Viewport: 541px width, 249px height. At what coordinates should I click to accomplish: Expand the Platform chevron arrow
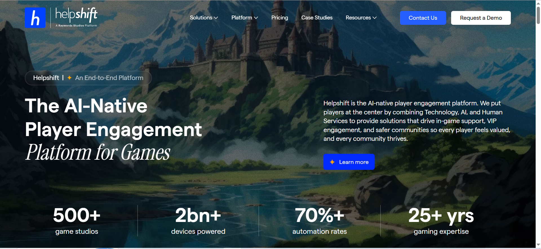click(x=256, y=18)
